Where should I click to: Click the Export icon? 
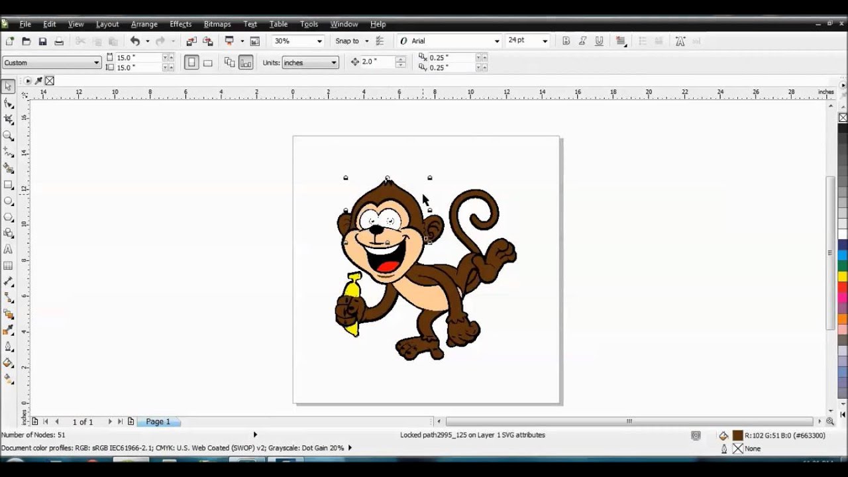[207, 41]
